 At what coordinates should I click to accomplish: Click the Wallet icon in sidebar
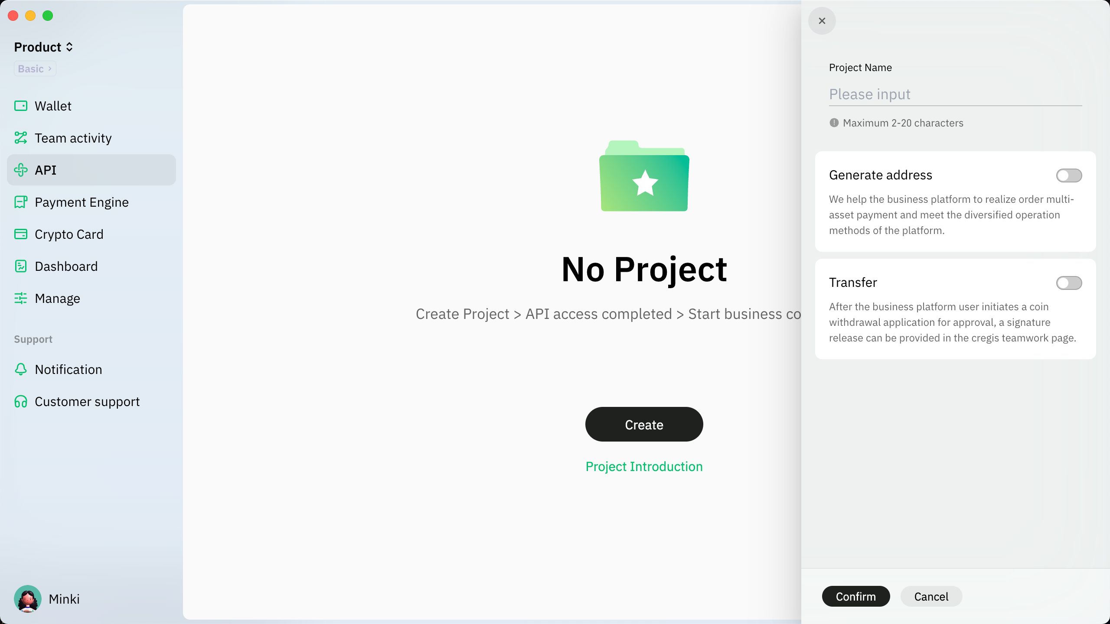[x=21, y=106]
